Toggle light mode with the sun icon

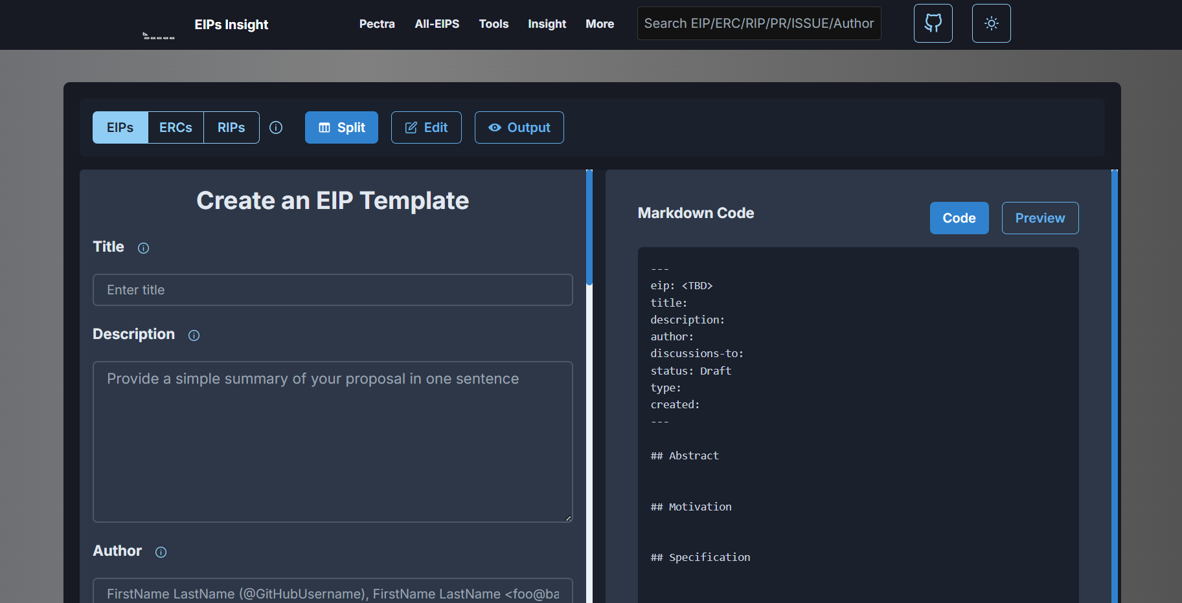tap(991, 23)
